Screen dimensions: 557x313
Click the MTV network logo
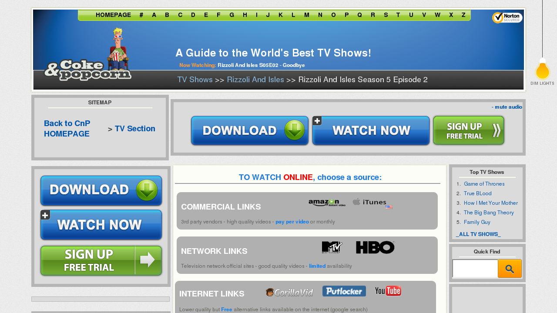(x=332, y=247)
